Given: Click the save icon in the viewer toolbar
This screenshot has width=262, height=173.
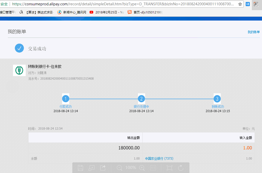Looking at the screenshot, I should click(x=80, y=168).
